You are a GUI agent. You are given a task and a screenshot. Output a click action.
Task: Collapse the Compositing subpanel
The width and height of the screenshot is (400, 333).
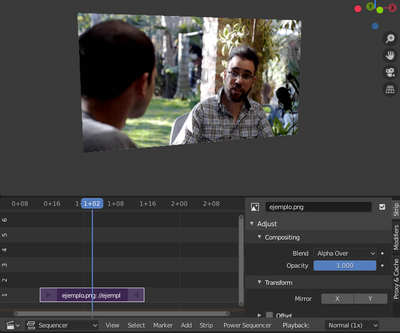(x=259, y=237)
